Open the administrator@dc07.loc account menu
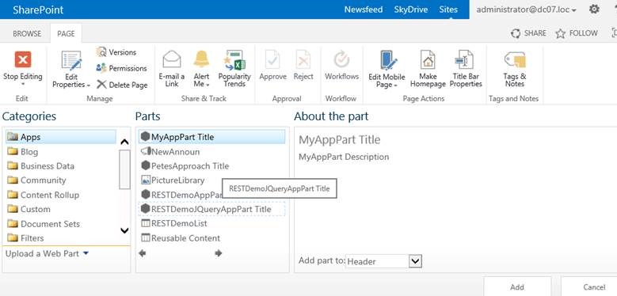The height and width of the screenshot is (296, 617). [x=526, y=9]
